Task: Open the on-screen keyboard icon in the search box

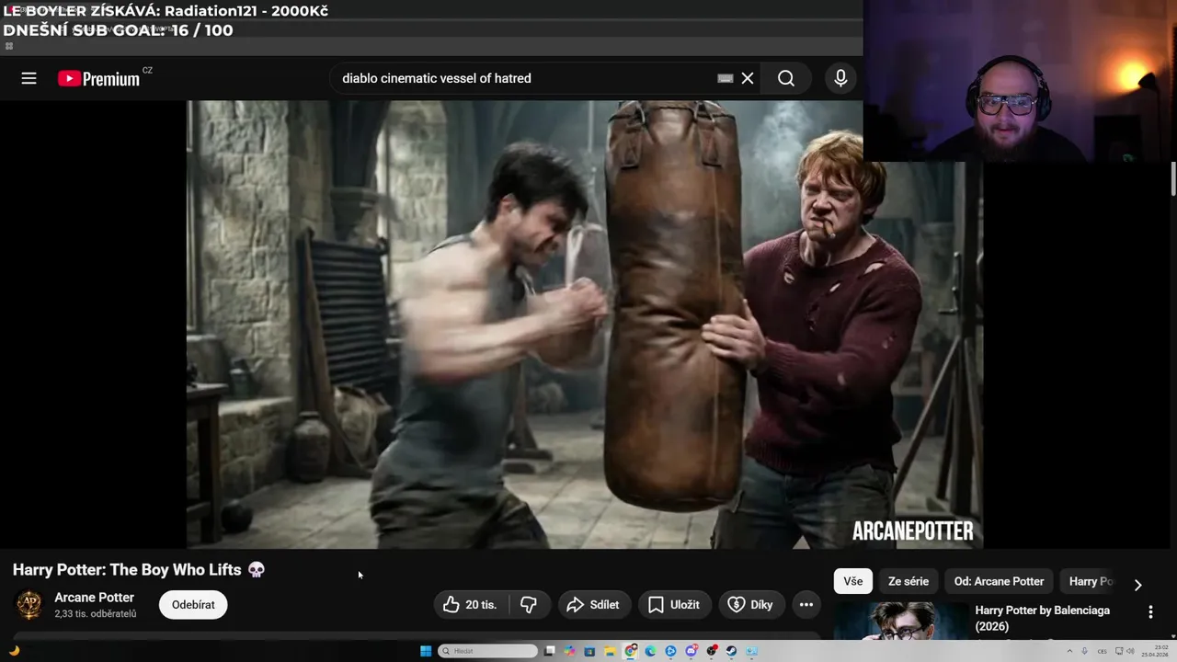Action: point(726,78)
